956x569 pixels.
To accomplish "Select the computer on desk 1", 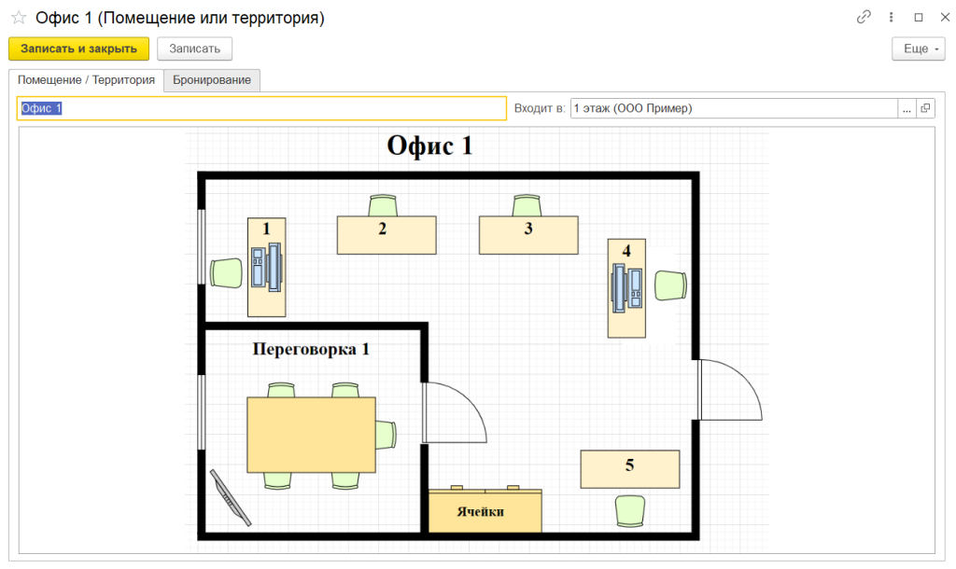I will [x=267, y=268].
